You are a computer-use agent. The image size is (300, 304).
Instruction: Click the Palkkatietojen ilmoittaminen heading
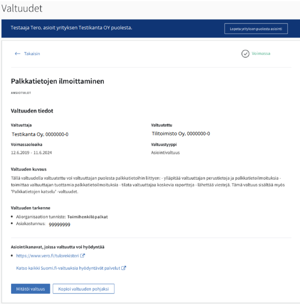point(57,81)
